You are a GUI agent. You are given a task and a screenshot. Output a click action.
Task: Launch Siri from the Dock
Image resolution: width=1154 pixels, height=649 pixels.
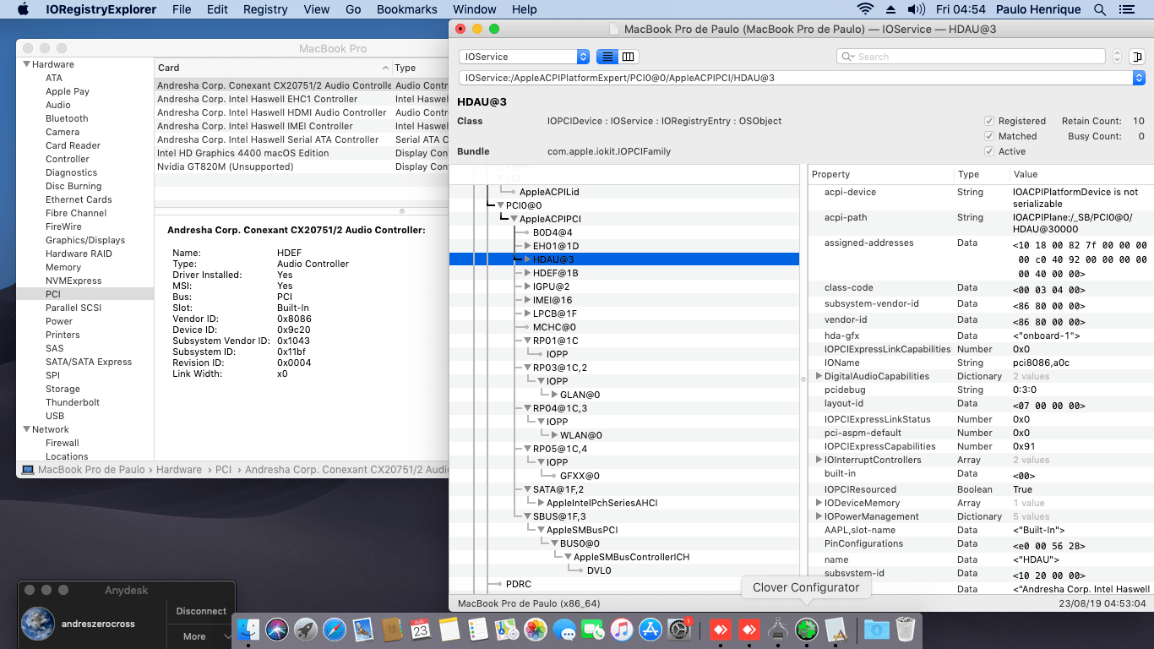tap(277, 630)
